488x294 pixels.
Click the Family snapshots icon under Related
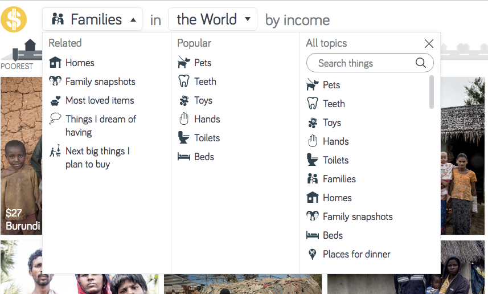click(55, 81)
